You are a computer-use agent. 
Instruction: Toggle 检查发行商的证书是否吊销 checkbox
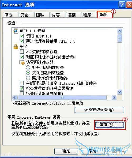(22, 88)
